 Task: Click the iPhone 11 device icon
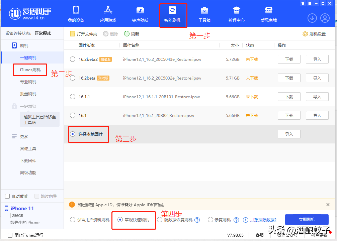6,208
